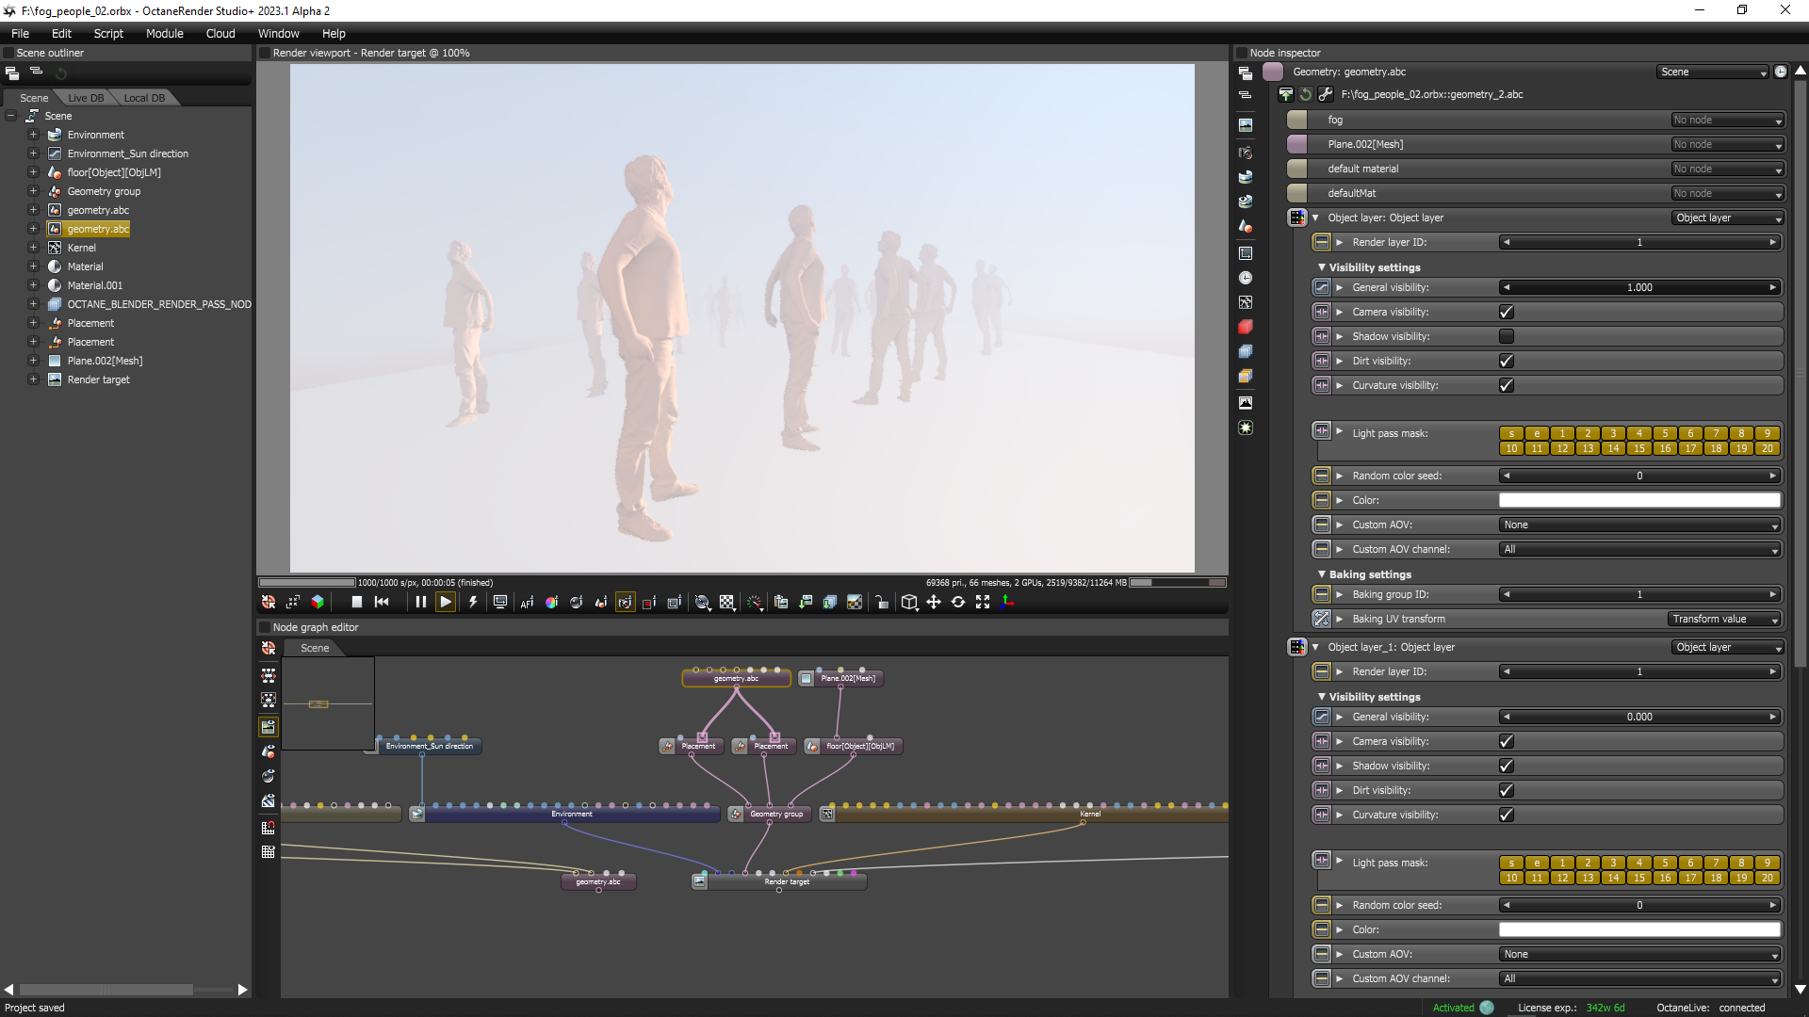This screenshot has height=1017, width=1809.
Task: Switch to the Live DB tab
Action: click(86, 98)
